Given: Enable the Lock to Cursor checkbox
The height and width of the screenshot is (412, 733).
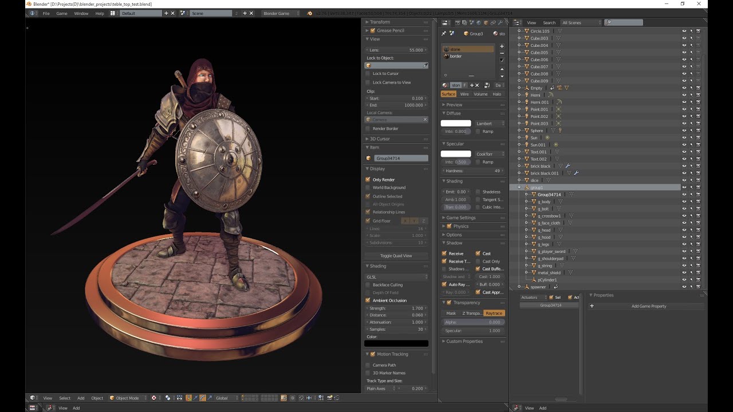Looking at the screenshot, I should click(x=368, y=74).
